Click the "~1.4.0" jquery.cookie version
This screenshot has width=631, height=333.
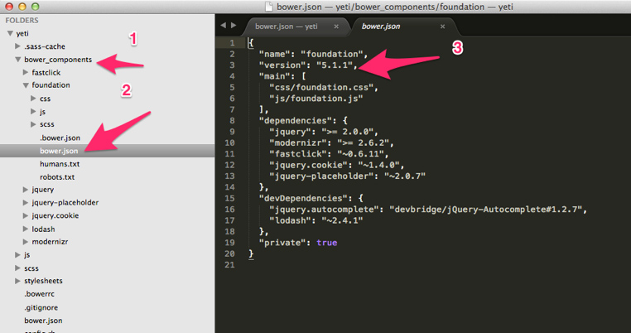379,165
